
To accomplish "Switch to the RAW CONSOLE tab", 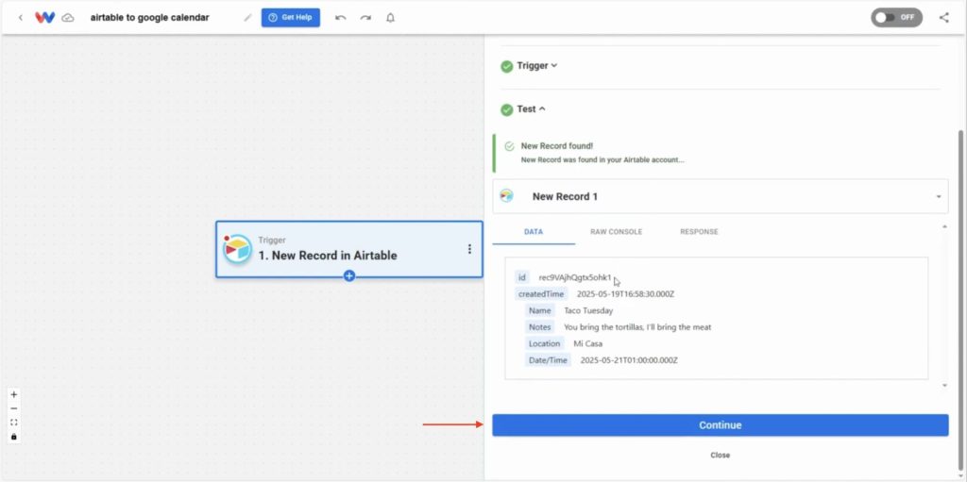I will click(616, 232).
